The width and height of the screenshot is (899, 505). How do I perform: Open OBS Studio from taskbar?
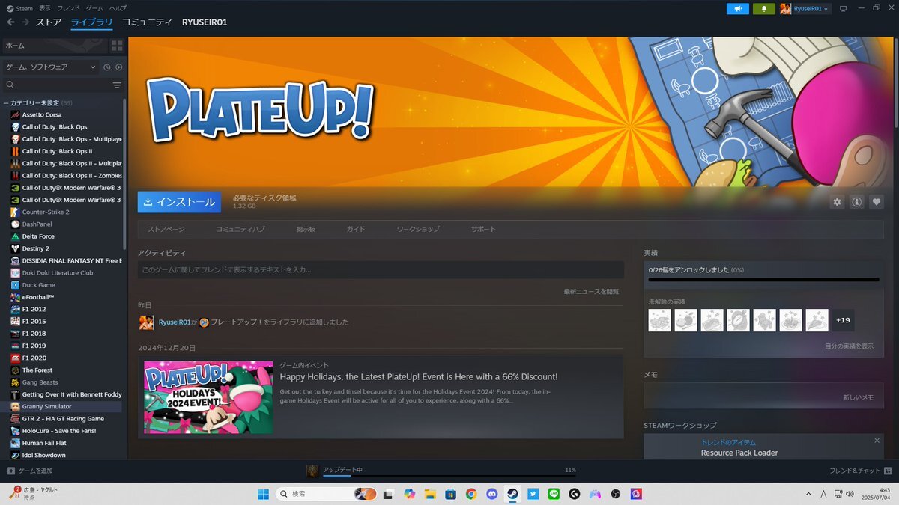coord(616,494)
